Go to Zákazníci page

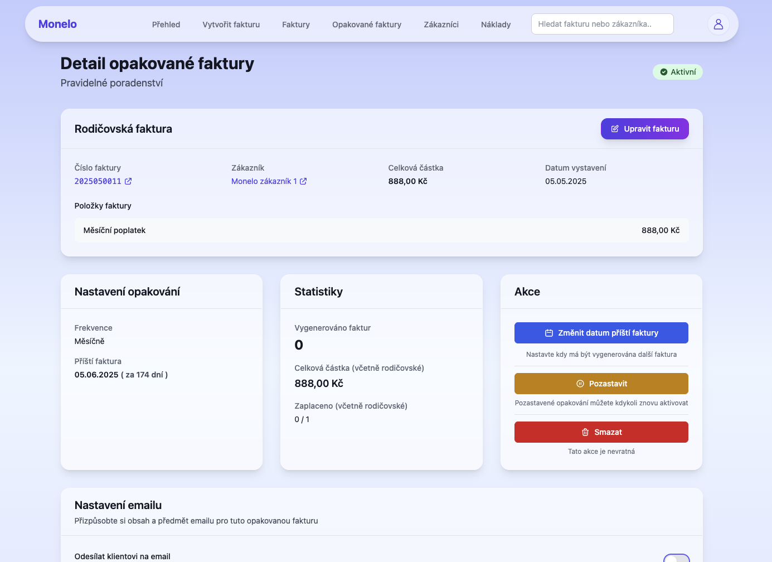click(x=441, y=24)
